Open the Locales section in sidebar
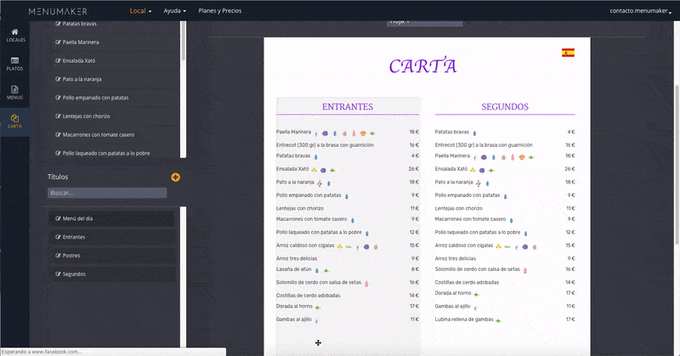The image size is (680, 356). click(x=15, y=35)
